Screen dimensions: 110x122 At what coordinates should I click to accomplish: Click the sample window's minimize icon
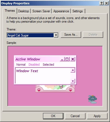(x=62, y=59)
